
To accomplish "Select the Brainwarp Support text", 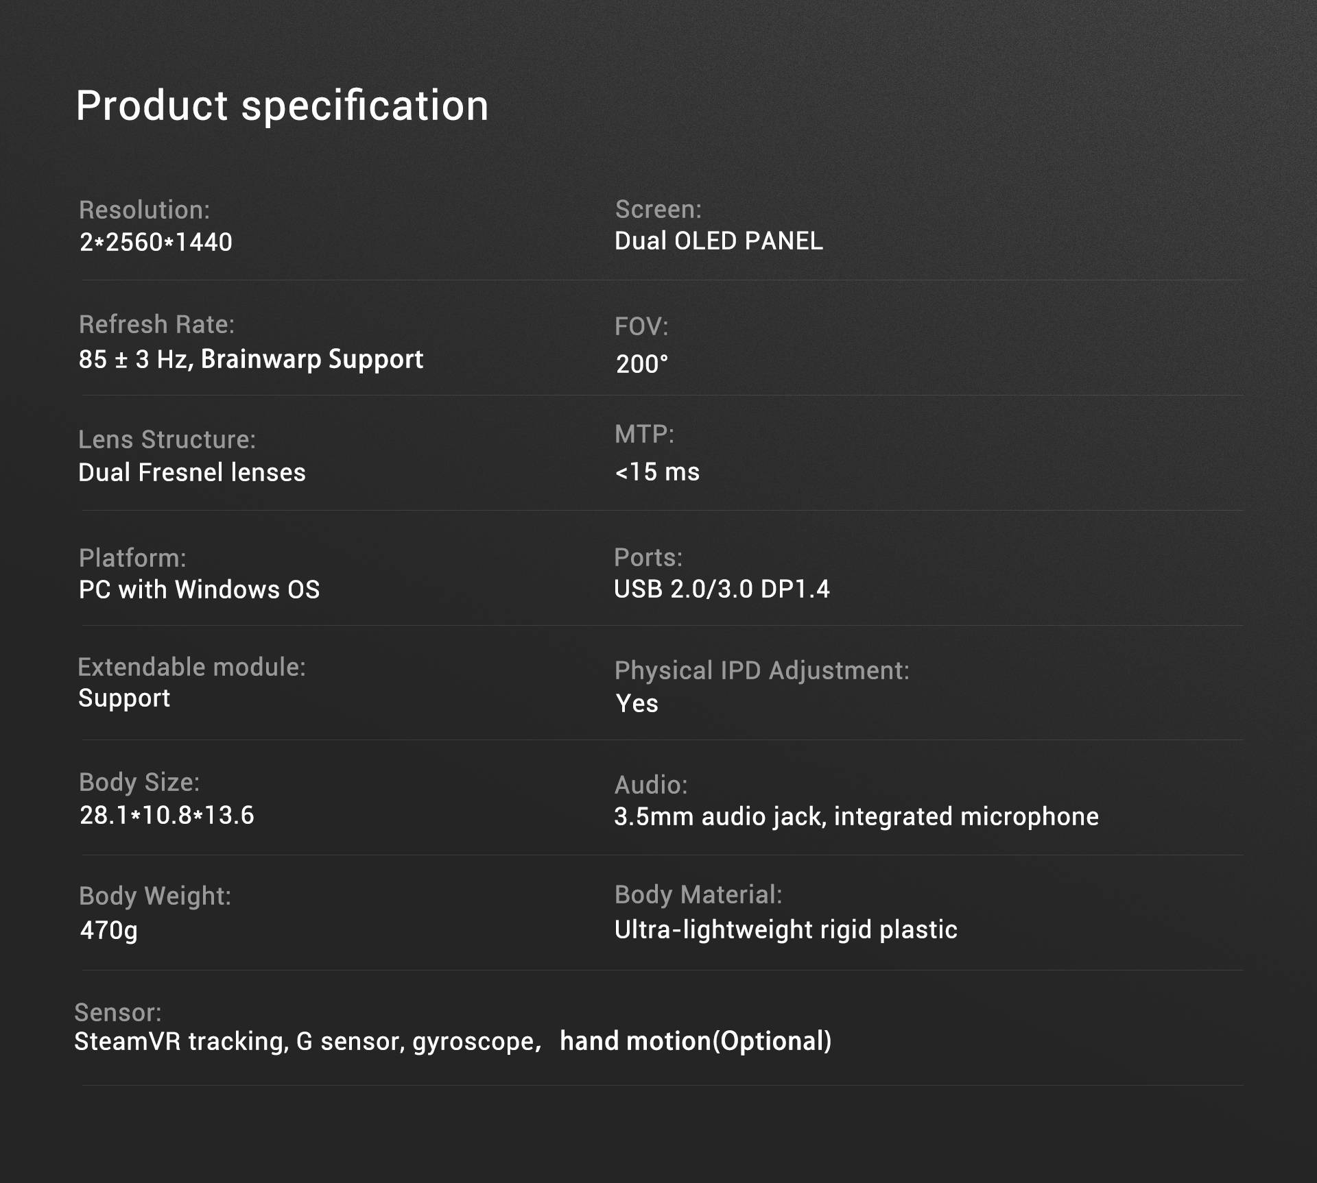I will point(312,360).
